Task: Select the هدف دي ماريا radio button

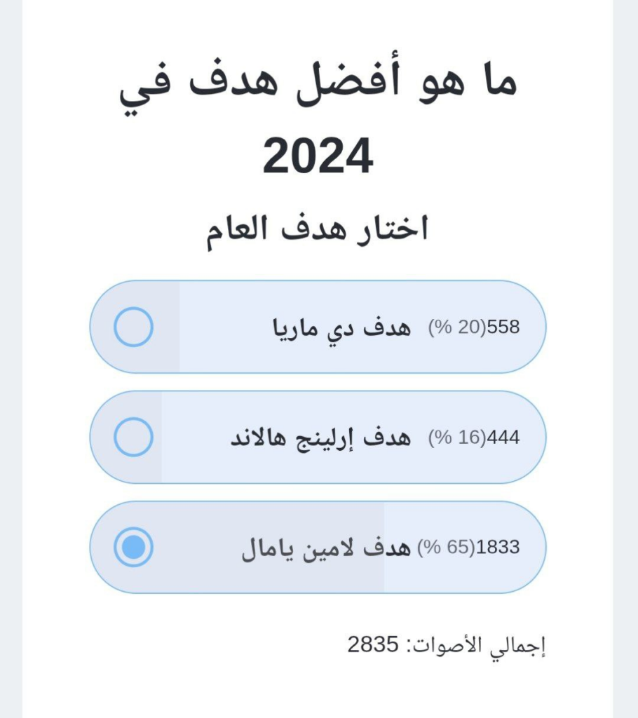Action: click(133, 327)
